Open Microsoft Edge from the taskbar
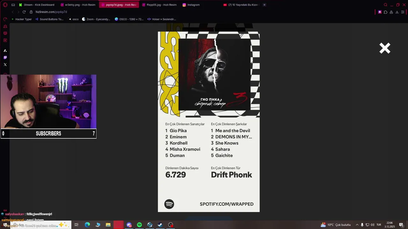 [87, 225]
